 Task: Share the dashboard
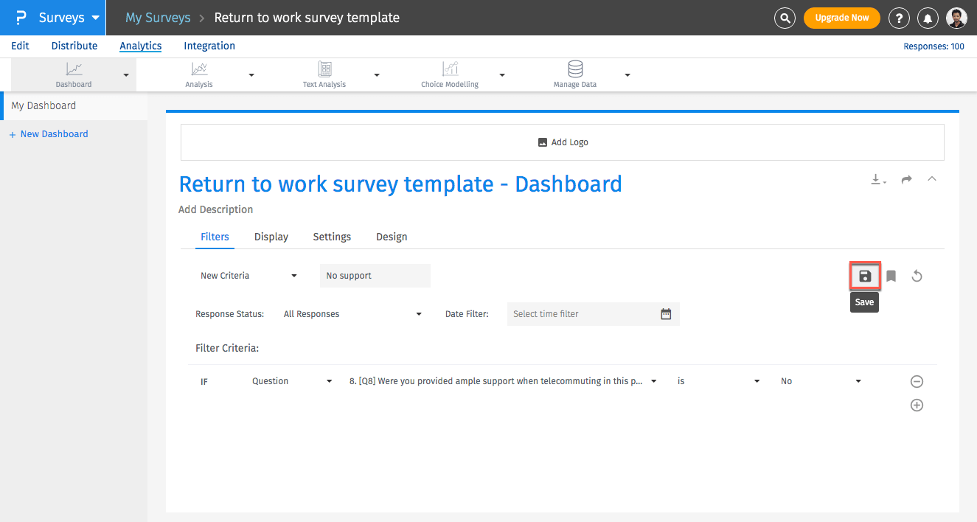point(906,179)
